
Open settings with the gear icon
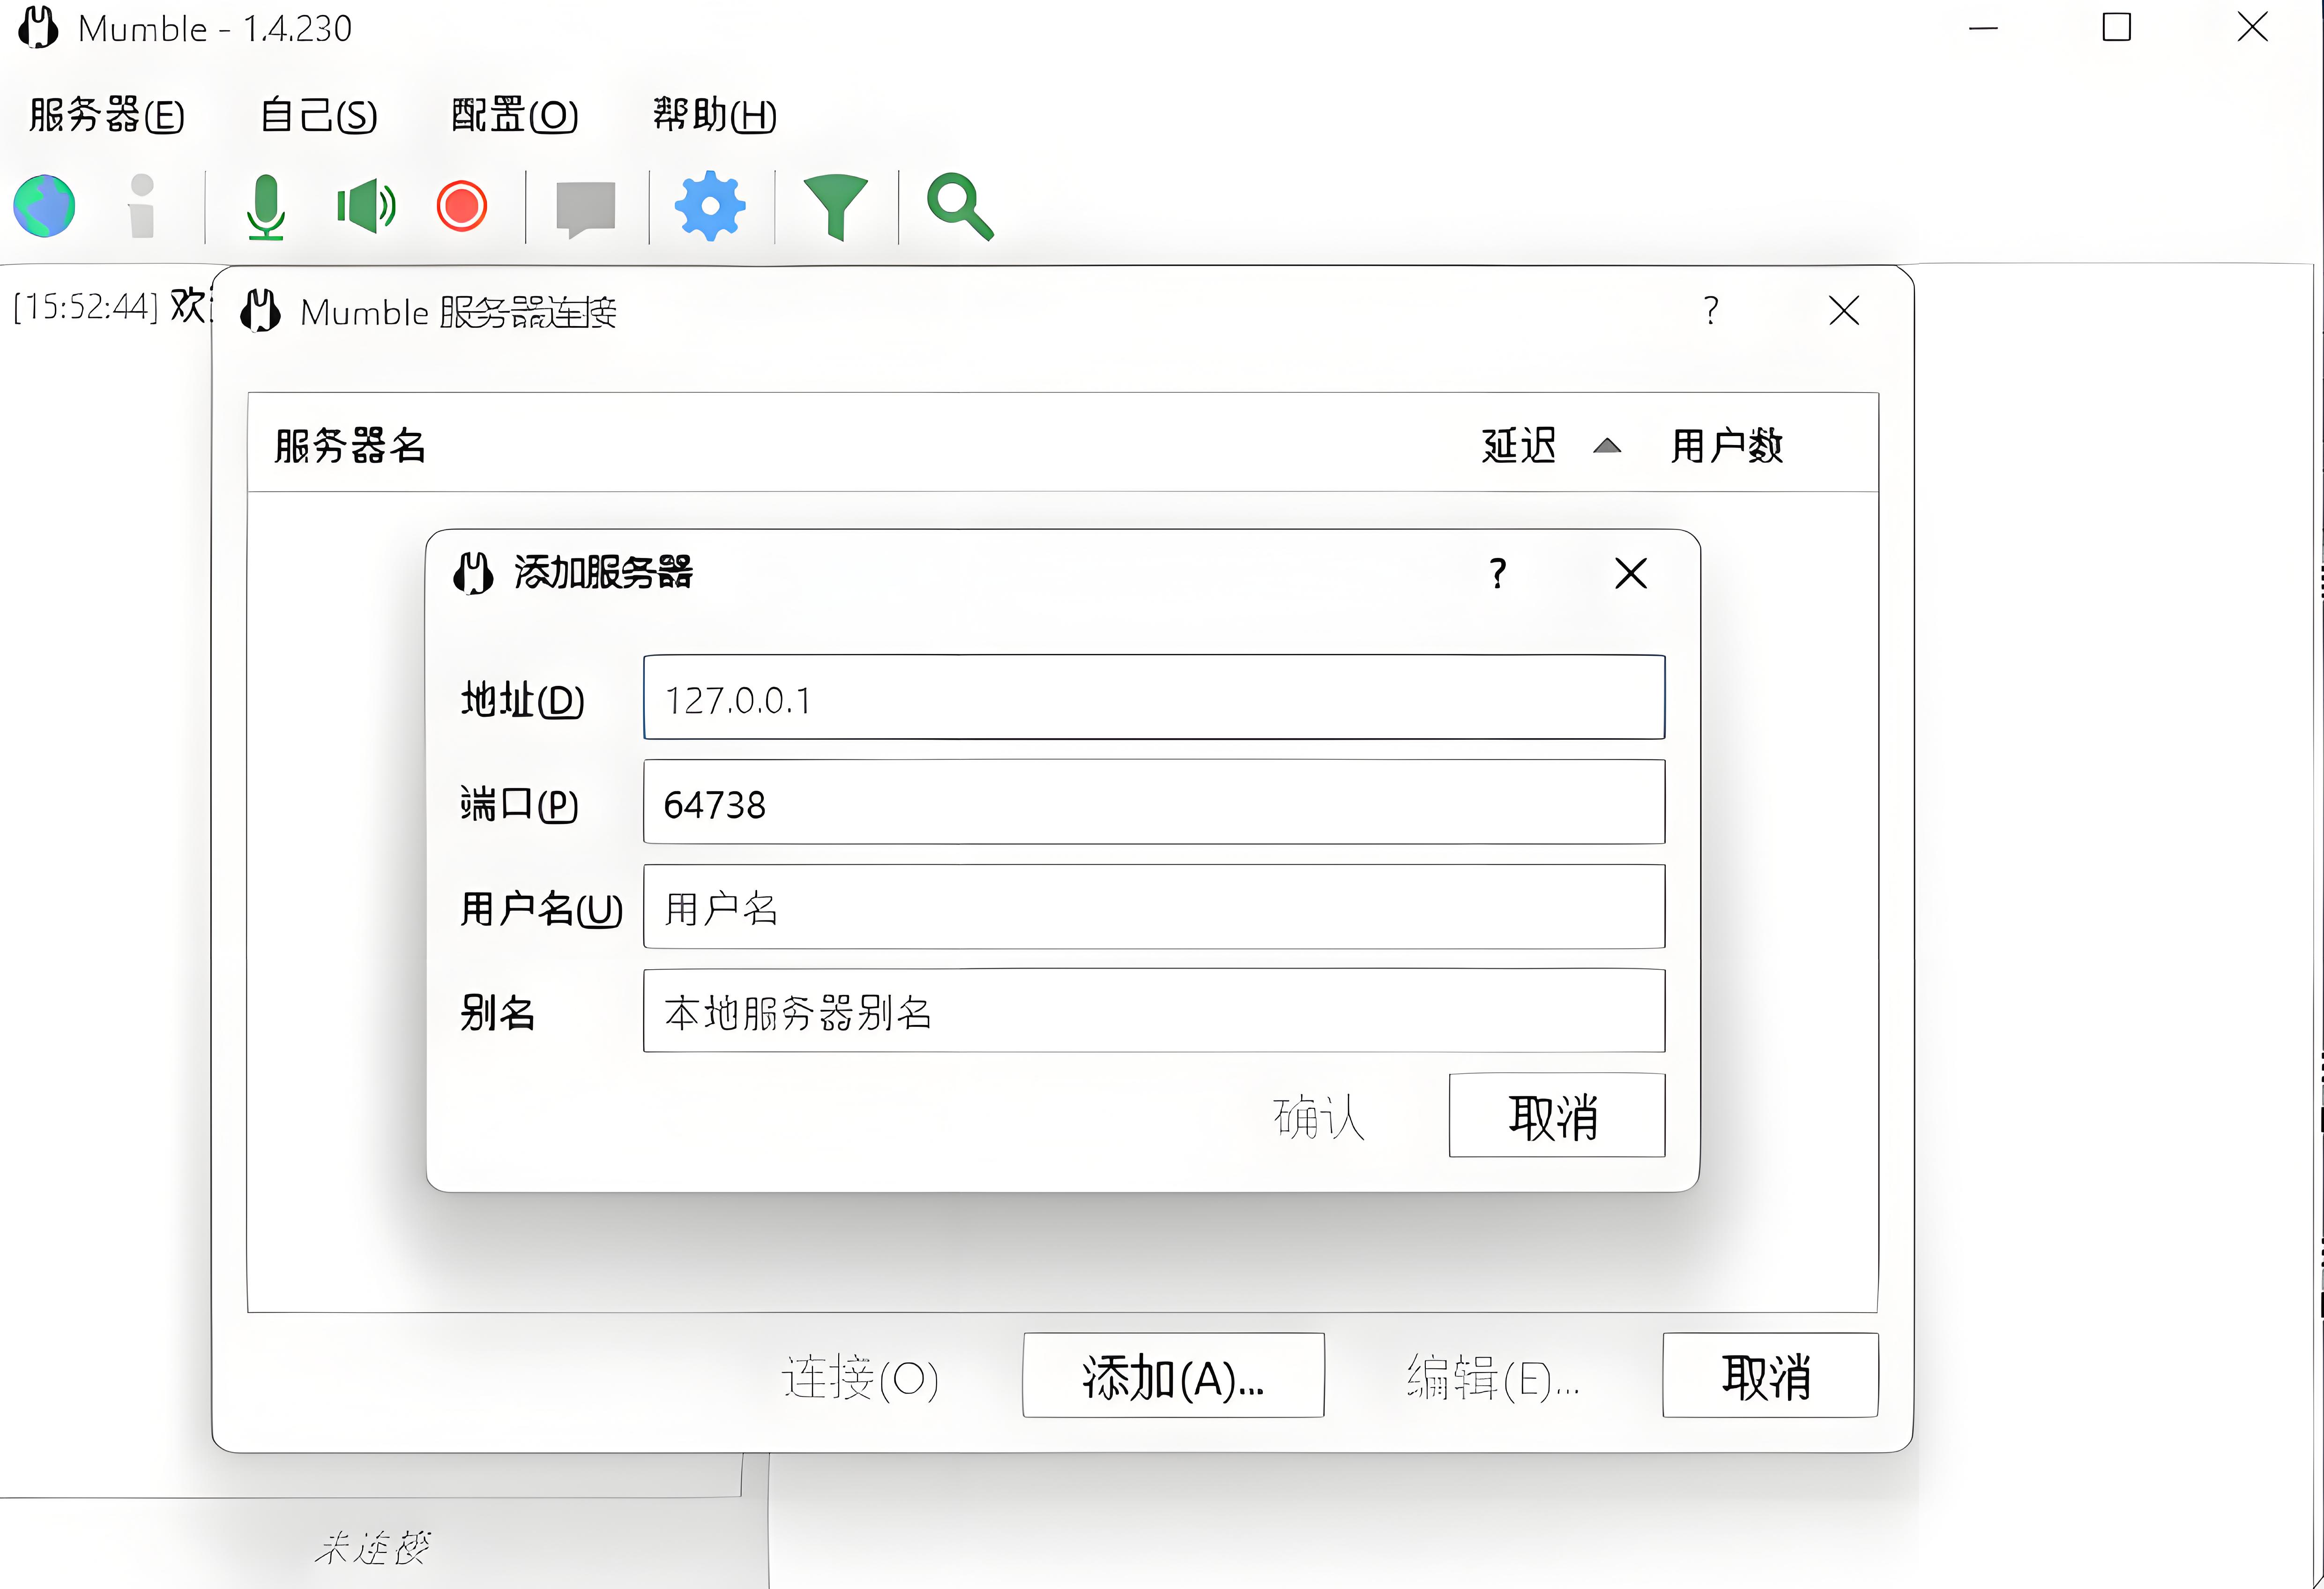[710, 206]
